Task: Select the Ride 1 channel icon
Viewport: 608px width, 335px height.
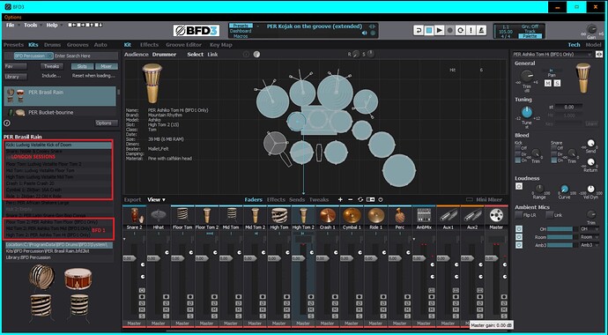Action: click(x=375, y=215)
